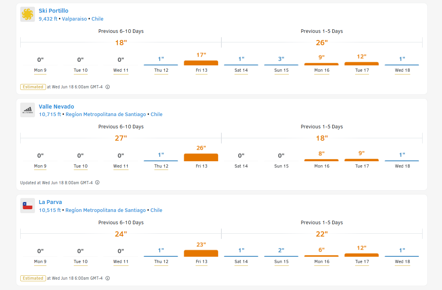Click Región Metropolitana de Santiago under La Parva
Screen dimensions: 442x290
106,210
